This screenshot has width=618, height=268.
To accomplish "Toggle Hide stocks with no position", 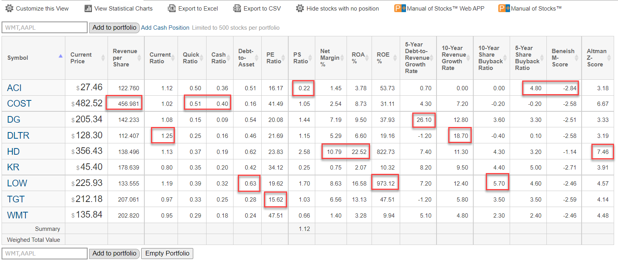I will pos(342,8).
